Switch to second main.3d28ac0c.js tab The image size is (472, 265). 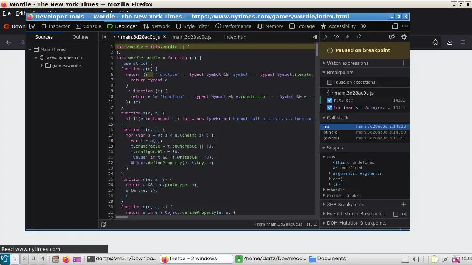point(192,37)
